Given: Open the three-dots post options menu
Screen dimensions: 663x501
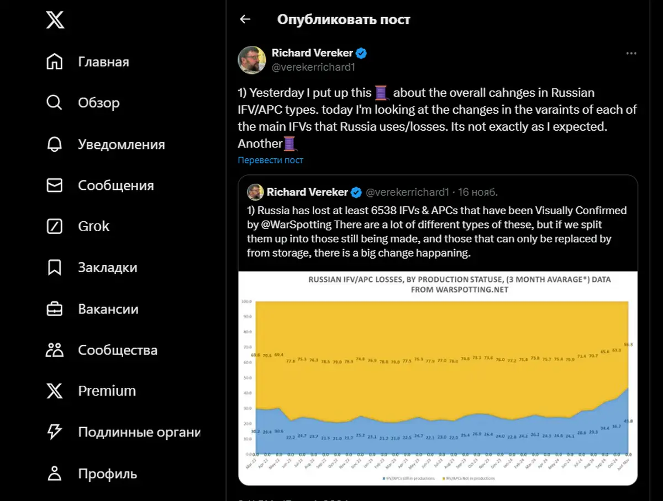Looking at the screenshot, I should pos(631,54).
